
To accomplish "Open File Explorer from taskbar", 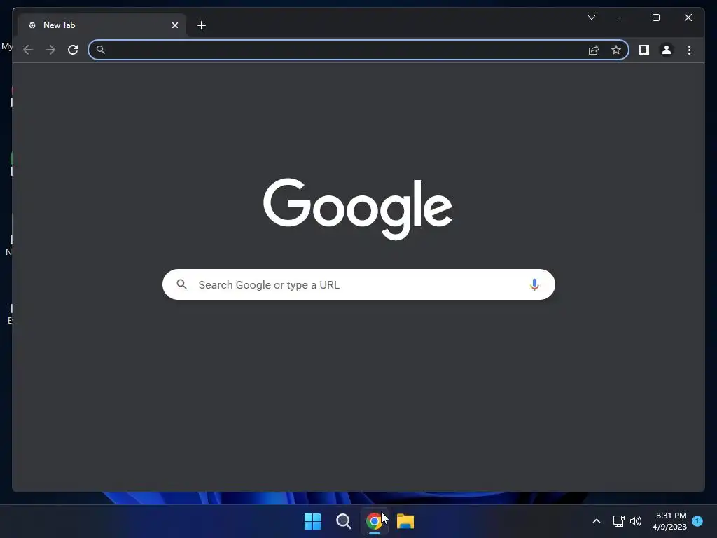I will pyautogui.click(x=405, y=521).
